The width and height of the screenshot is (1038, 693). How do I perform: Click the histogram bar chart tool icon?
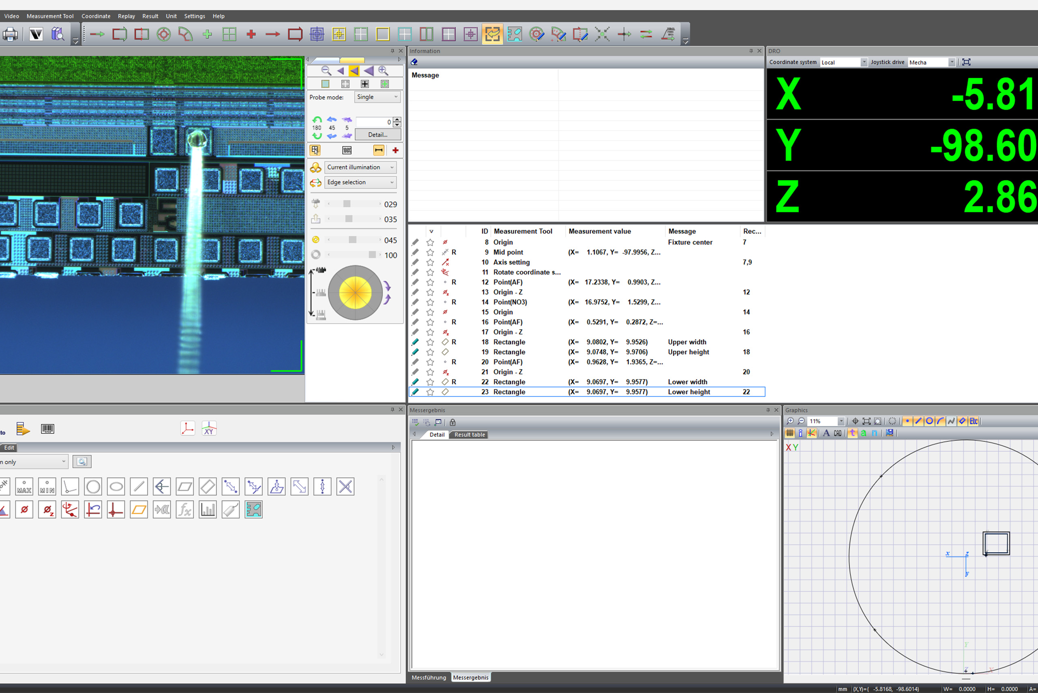pos(208,510)
